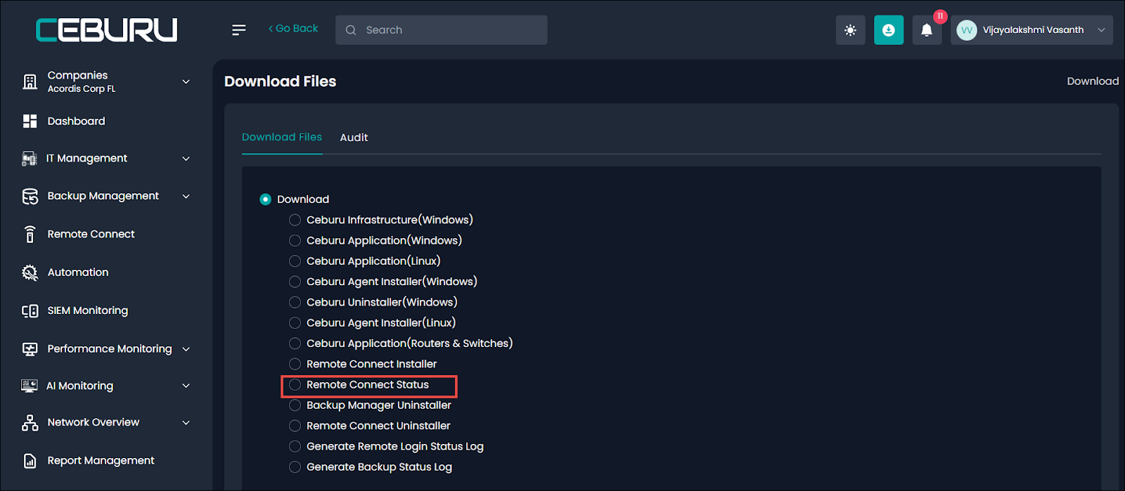Open Remote Connect sidebar item
The height and width of the screenshot is (491, 1125).
pos(91,234)
